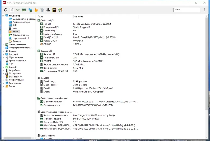
Task: Expand the Хранение данных node
Action: 3,61
